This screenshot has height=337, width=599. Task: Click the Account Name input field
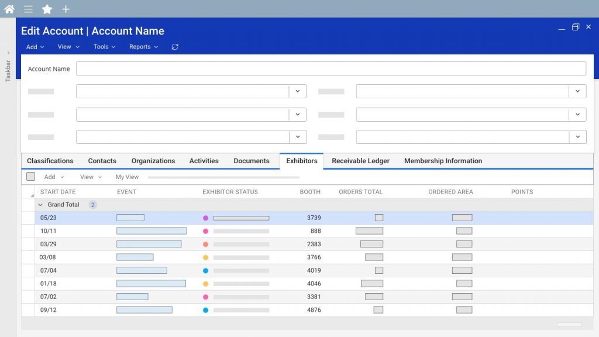point(331,68)
